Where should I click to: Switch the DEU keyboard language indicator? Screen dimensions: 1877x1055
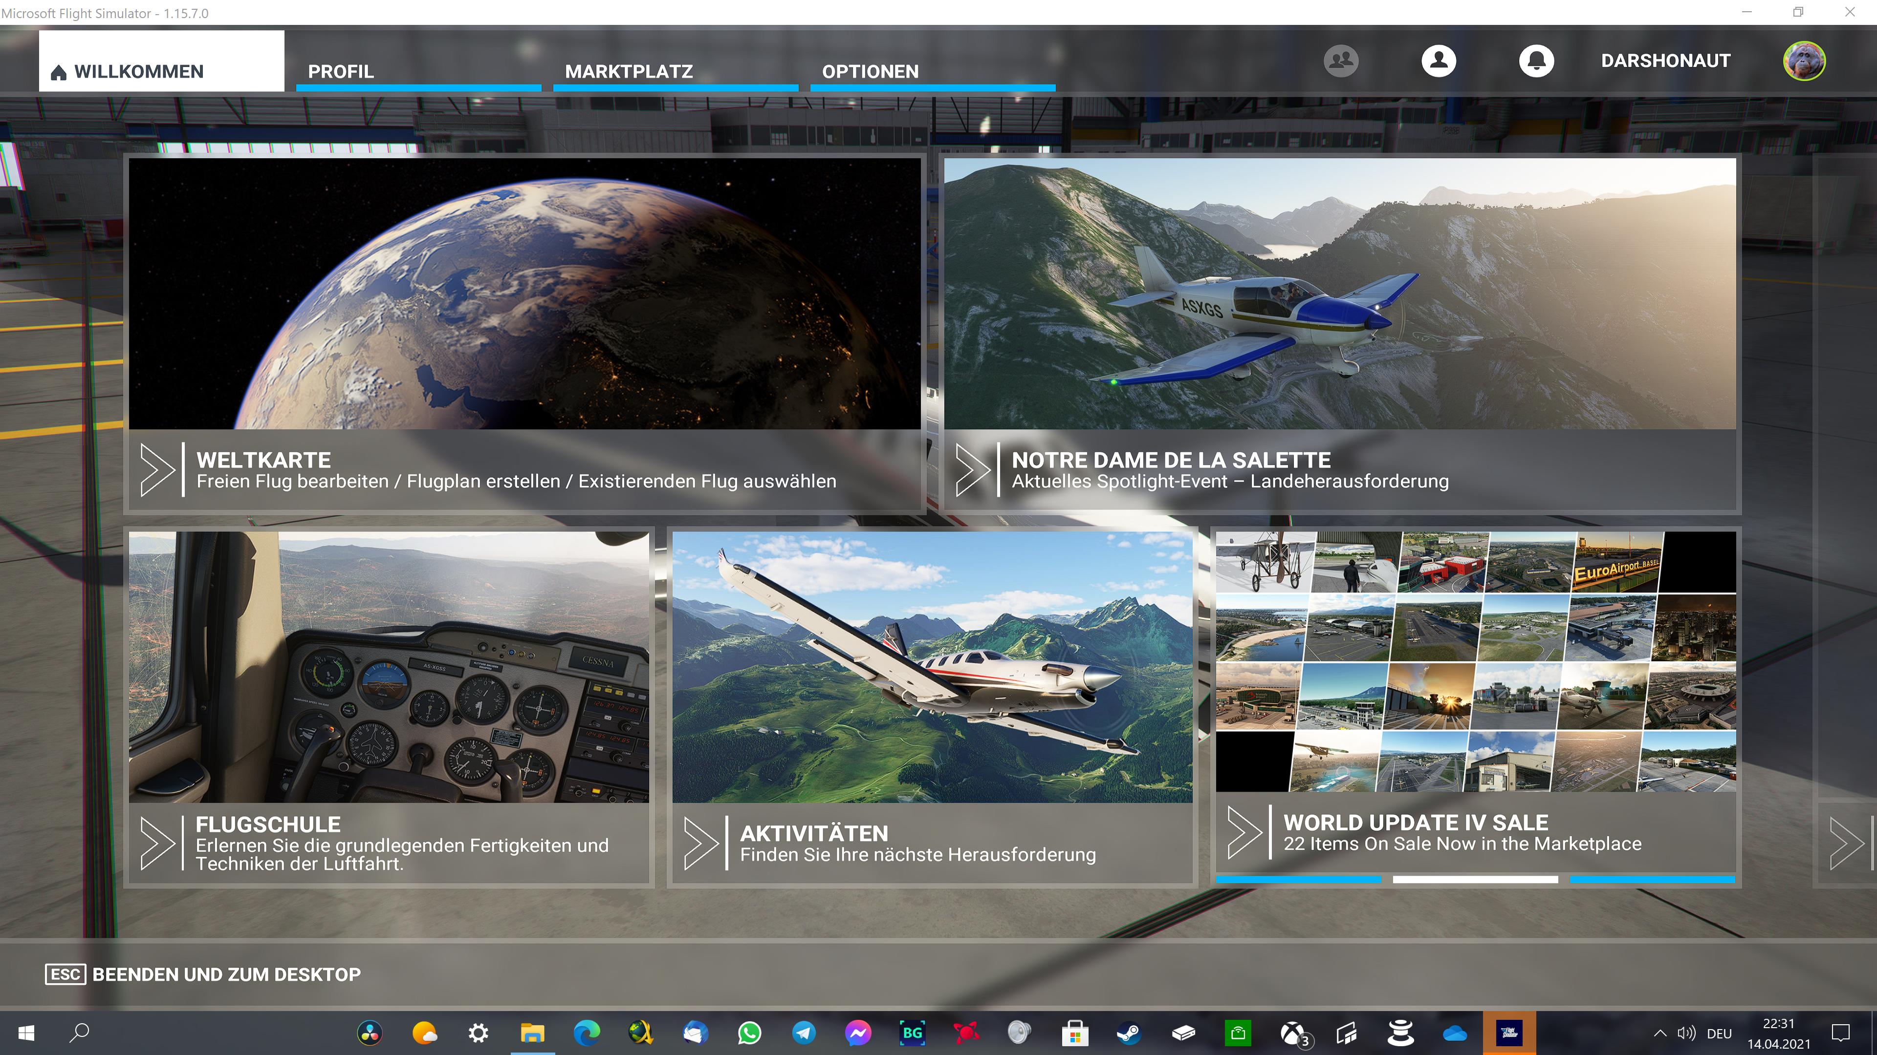pyautogui.click(x=1719, y=1034)
